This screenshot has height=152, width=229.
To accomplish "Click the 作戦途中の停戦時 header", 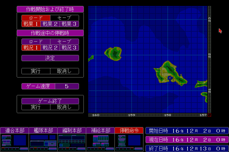I will [x=50, y=33].
